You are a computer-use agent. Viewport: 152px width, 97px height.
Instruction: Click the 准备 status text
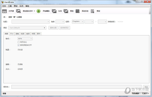coord(4,93)
